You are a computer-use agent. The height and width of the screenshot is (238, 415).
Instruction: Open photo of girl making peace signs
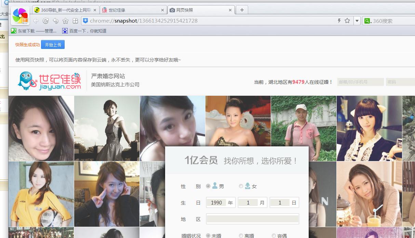[107, 194]
